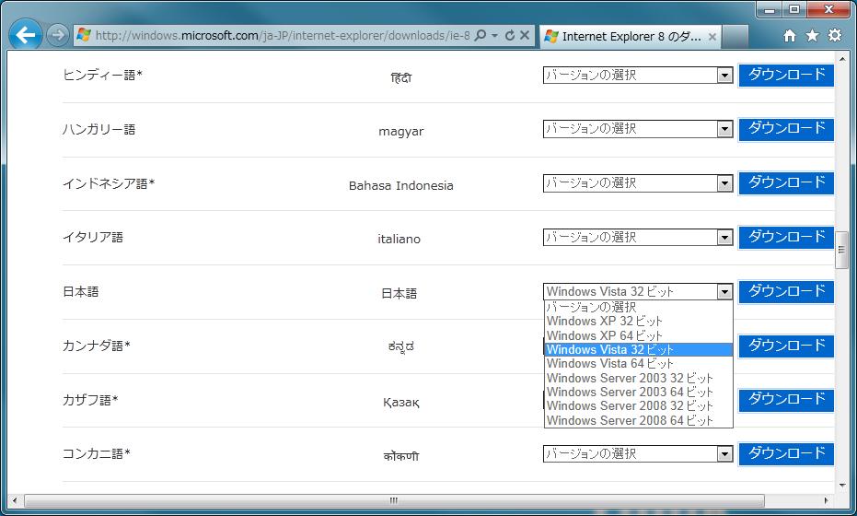Open the Home page icon

click(789, 36)
